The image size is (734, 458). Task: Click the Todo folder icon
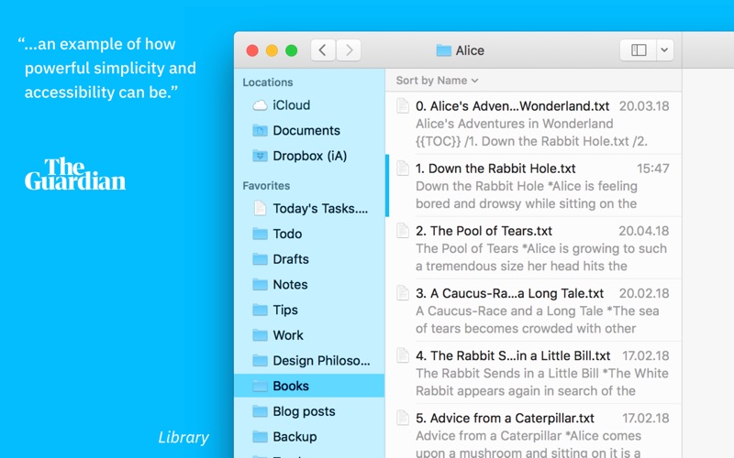260,234
